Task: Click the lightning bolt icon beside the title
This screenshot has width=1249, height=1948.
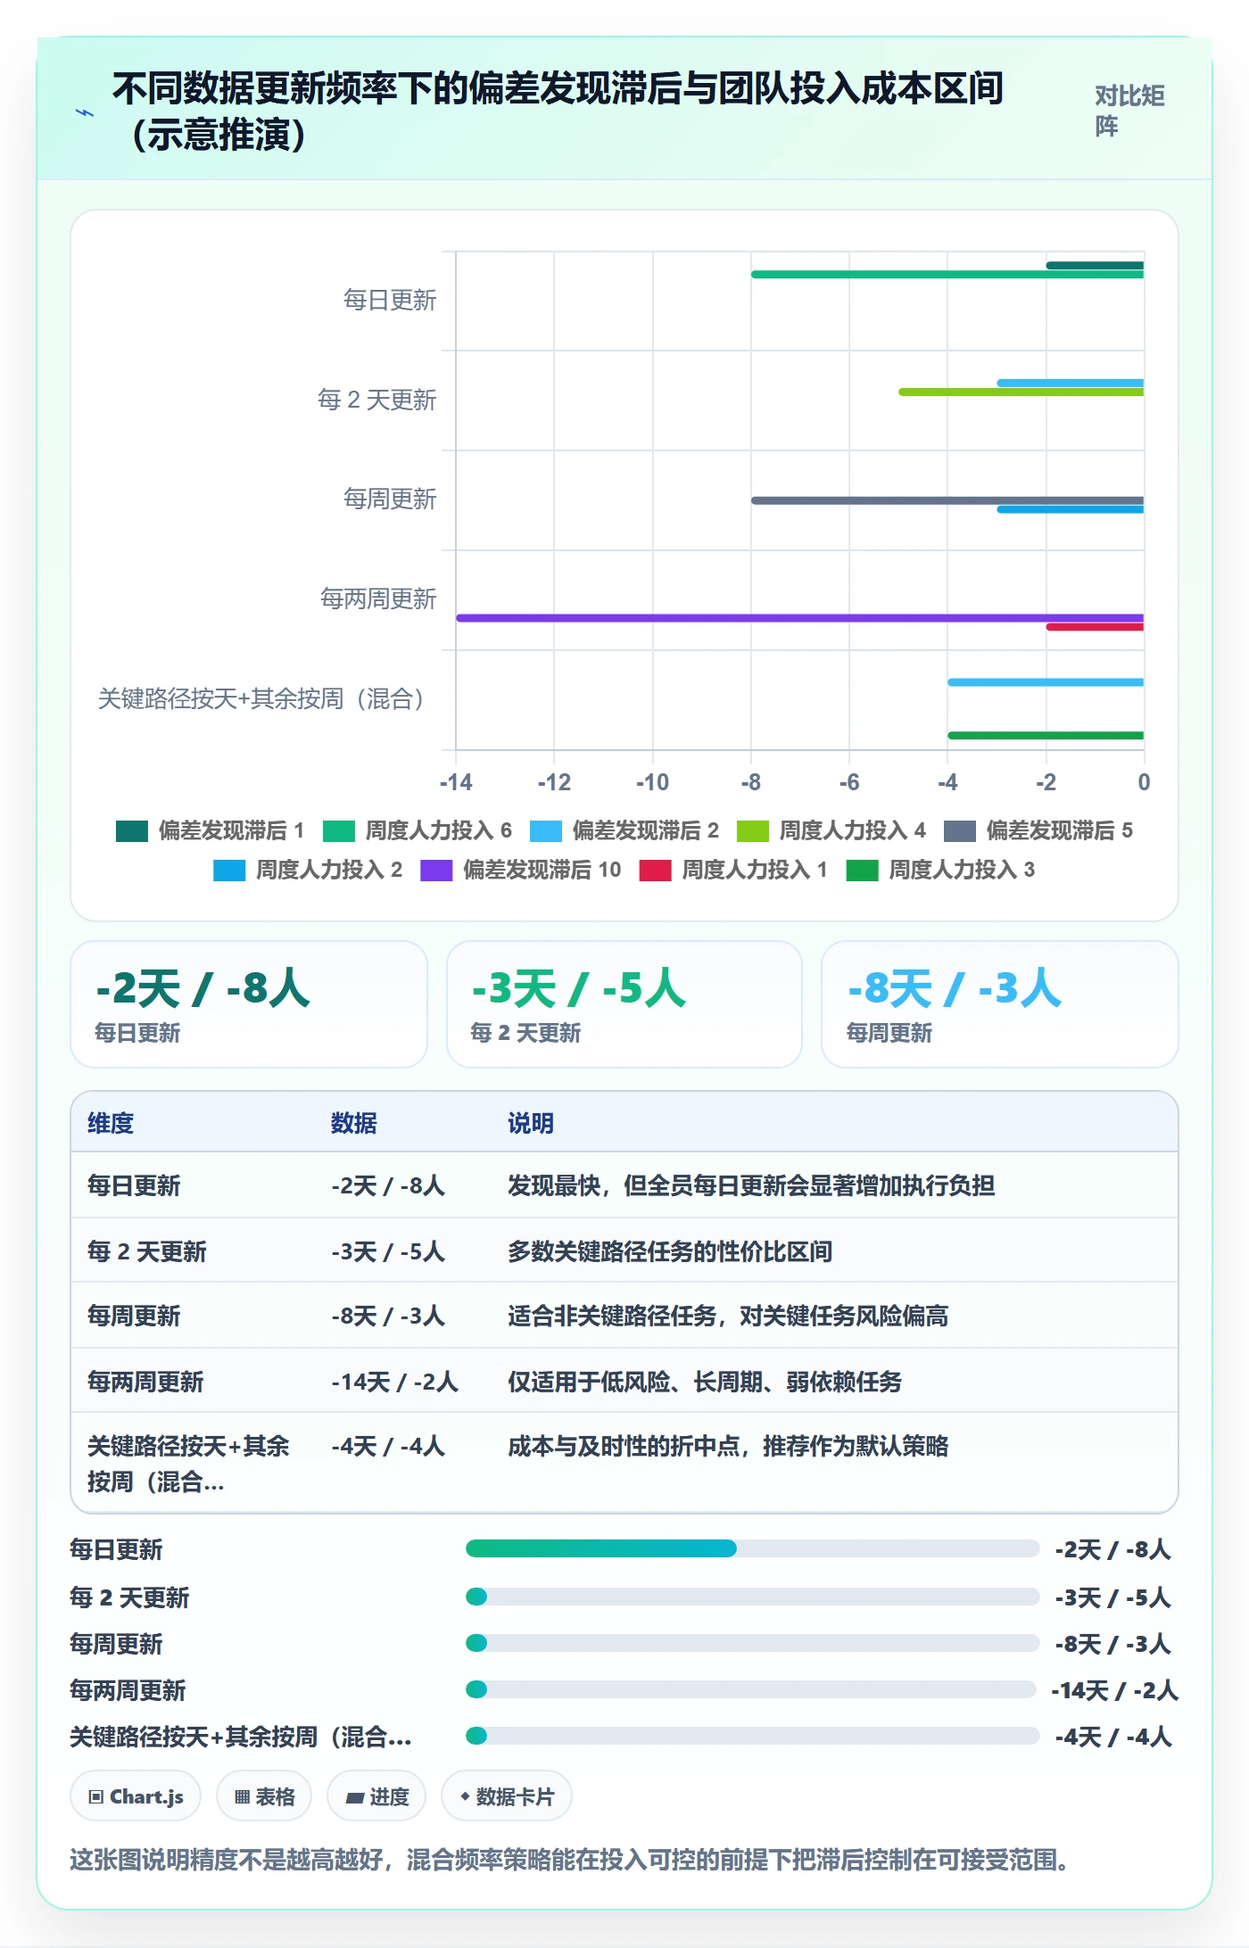Action: pyautogui.click(x=85, y=112)
